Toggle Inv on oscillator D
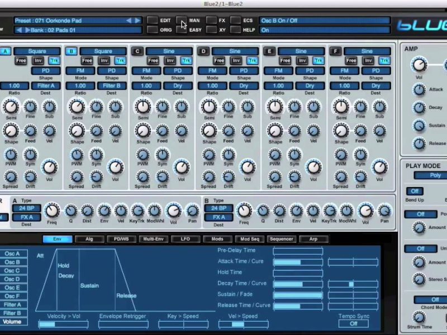 236,61
